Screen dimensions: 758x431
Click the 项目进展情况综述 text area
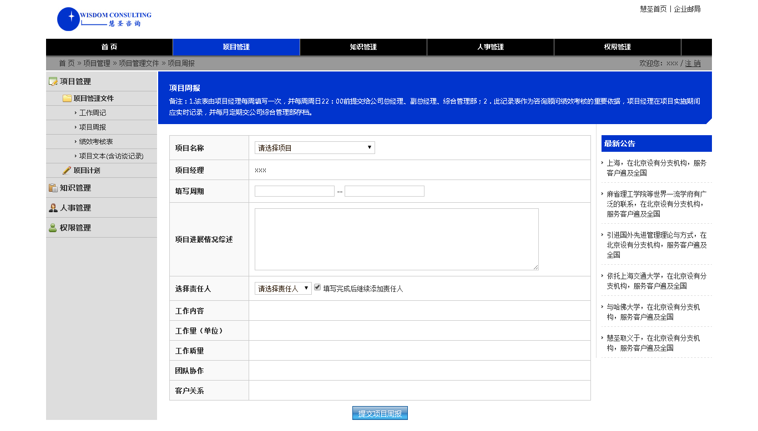(x=396, y=239)
